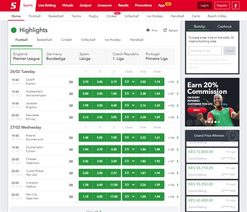
Task: Open stats chart for Southampton vs Fulham
Action: click(x=71, y=149)
